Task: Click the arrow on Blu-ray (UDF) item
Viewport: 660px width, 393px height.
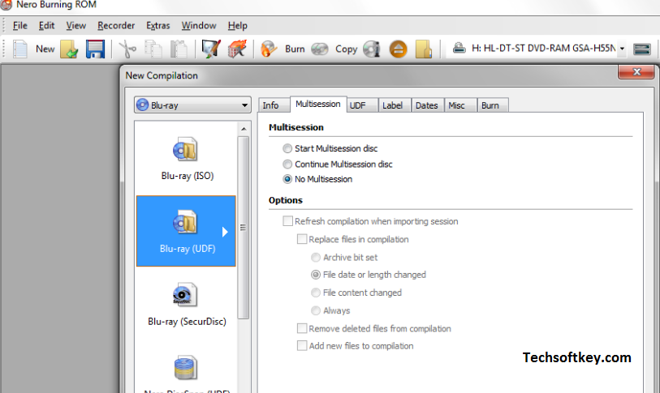Action: point(225,232)
